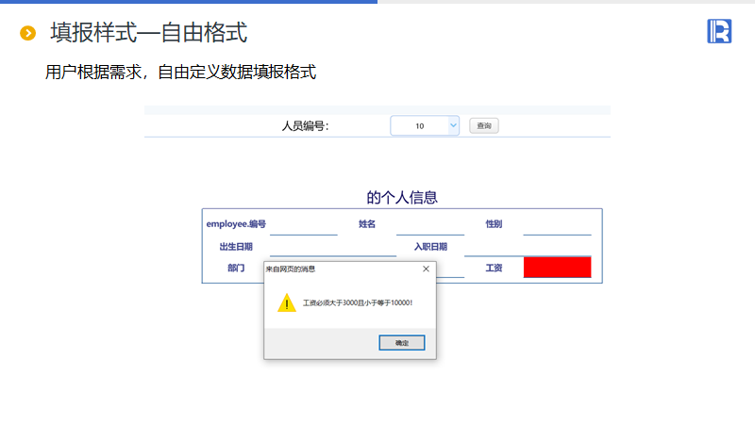This screenshot has width=755, height=424.
Task: Focus the employee.编号 input field
Action: tap(303, 224)
